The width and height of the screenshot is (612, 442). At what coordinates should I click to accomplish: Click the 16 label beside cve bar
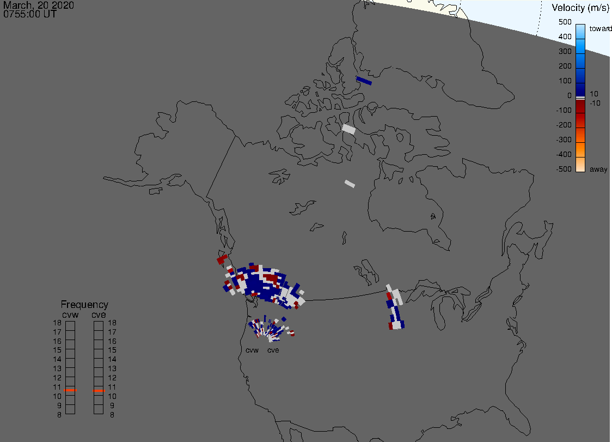[x=112, y=341]
